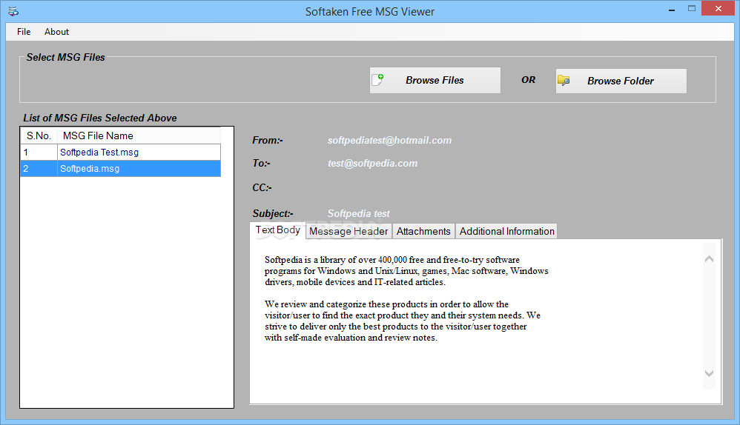Click recipient address test@softpedia.com
Viewport: 740px width, 425px height.
coord(372,164)
